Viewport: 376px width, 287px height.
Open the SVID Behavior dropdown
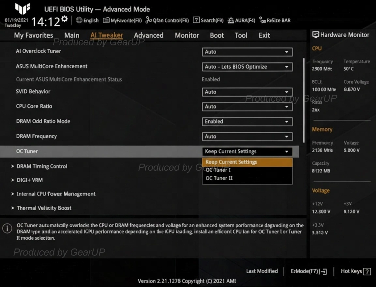point(247,92)
